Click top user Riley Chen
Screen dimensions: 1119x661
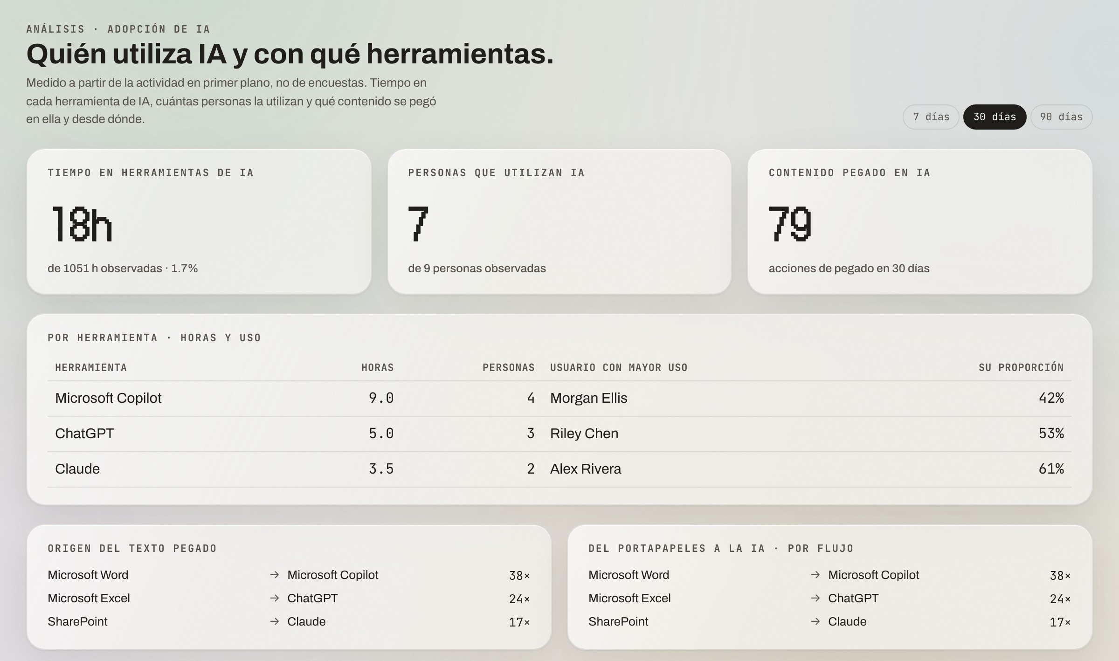(584, 434)
